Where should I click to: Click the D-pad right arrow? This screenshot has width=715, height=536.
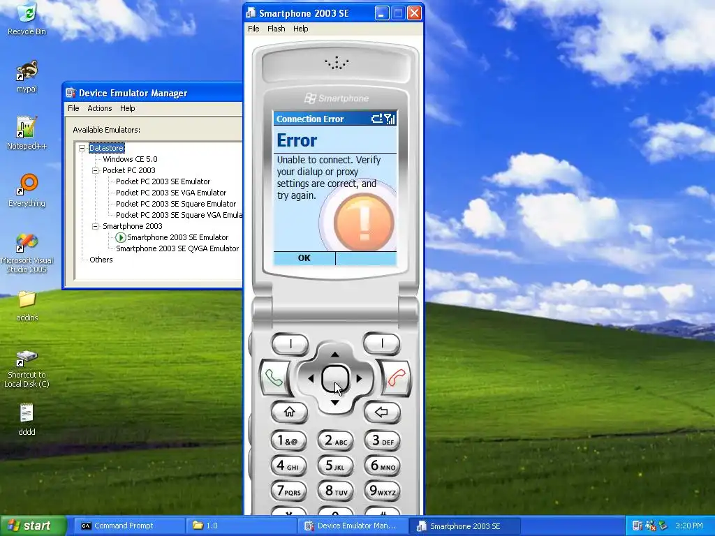359,378
